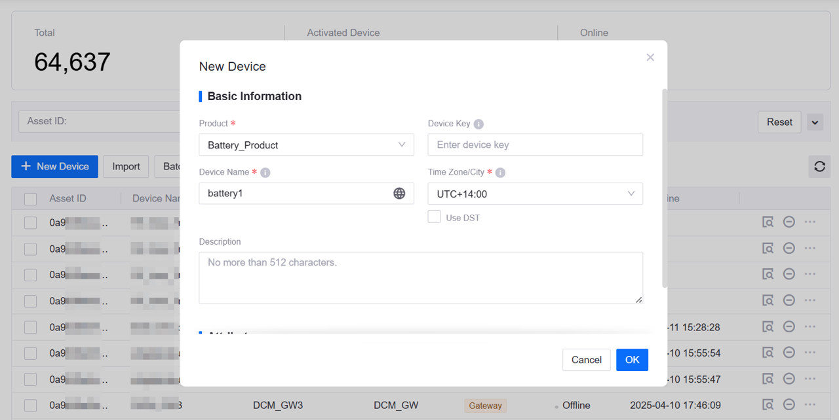Toggle the select-all checkbox in table header

[x=31, y=199]
